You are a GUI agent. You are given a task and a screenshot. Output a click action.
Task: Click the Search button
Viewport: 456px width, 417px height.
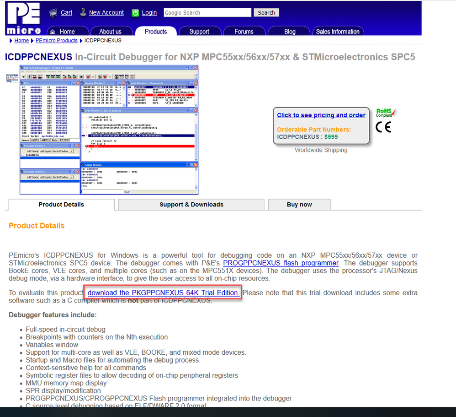point(266,12)
